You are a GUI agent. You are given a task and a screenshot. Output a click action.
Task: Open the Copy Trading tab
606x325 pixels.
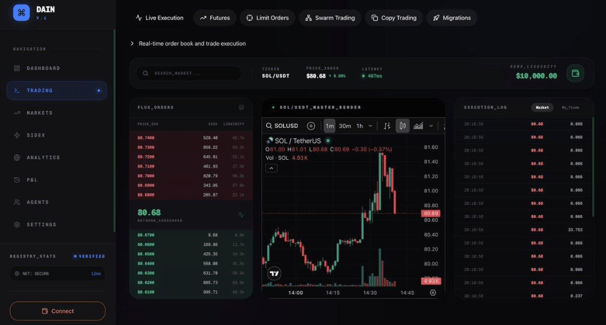[394, 18]
